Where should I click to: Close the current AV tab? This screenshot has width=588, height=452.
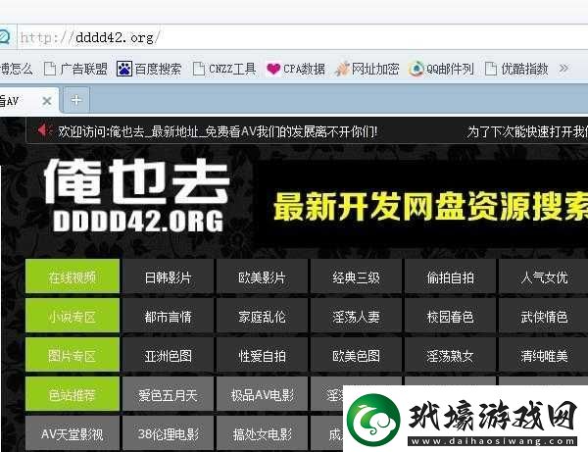47,101
